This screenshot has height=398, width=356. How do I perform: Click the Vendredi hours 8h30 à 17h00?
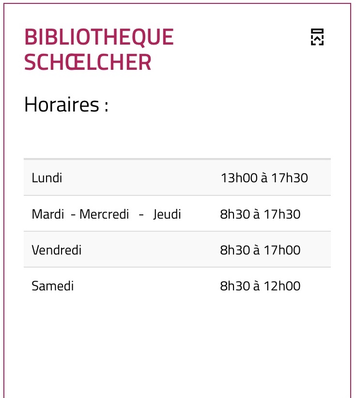coord(260,250)
